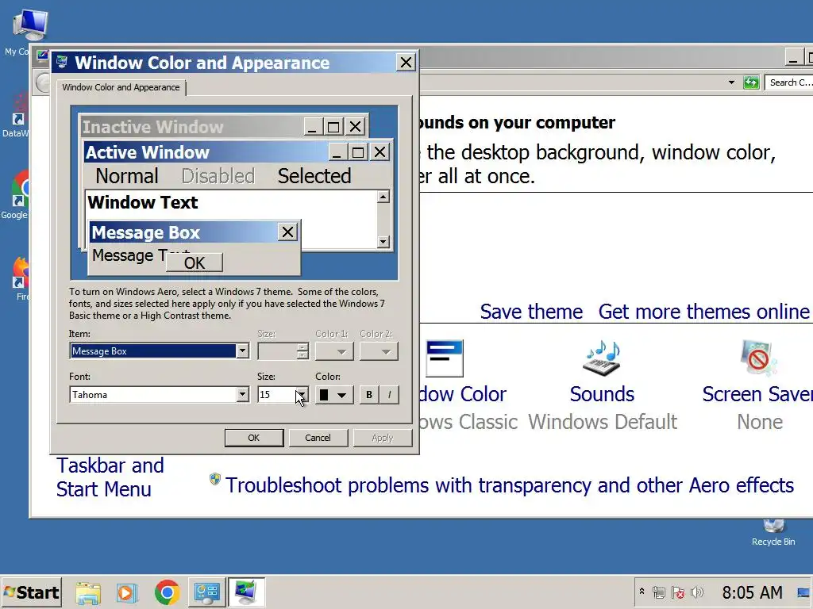Click the Message Box title bar in preview
The height and width of the screenshot is (609, 813).
tap(183, 232)
